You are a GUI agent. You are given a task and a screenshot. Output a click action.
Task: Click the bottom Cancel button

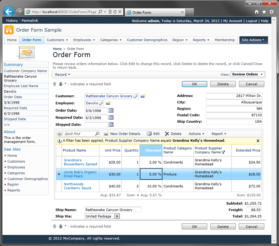coord(251,226)
